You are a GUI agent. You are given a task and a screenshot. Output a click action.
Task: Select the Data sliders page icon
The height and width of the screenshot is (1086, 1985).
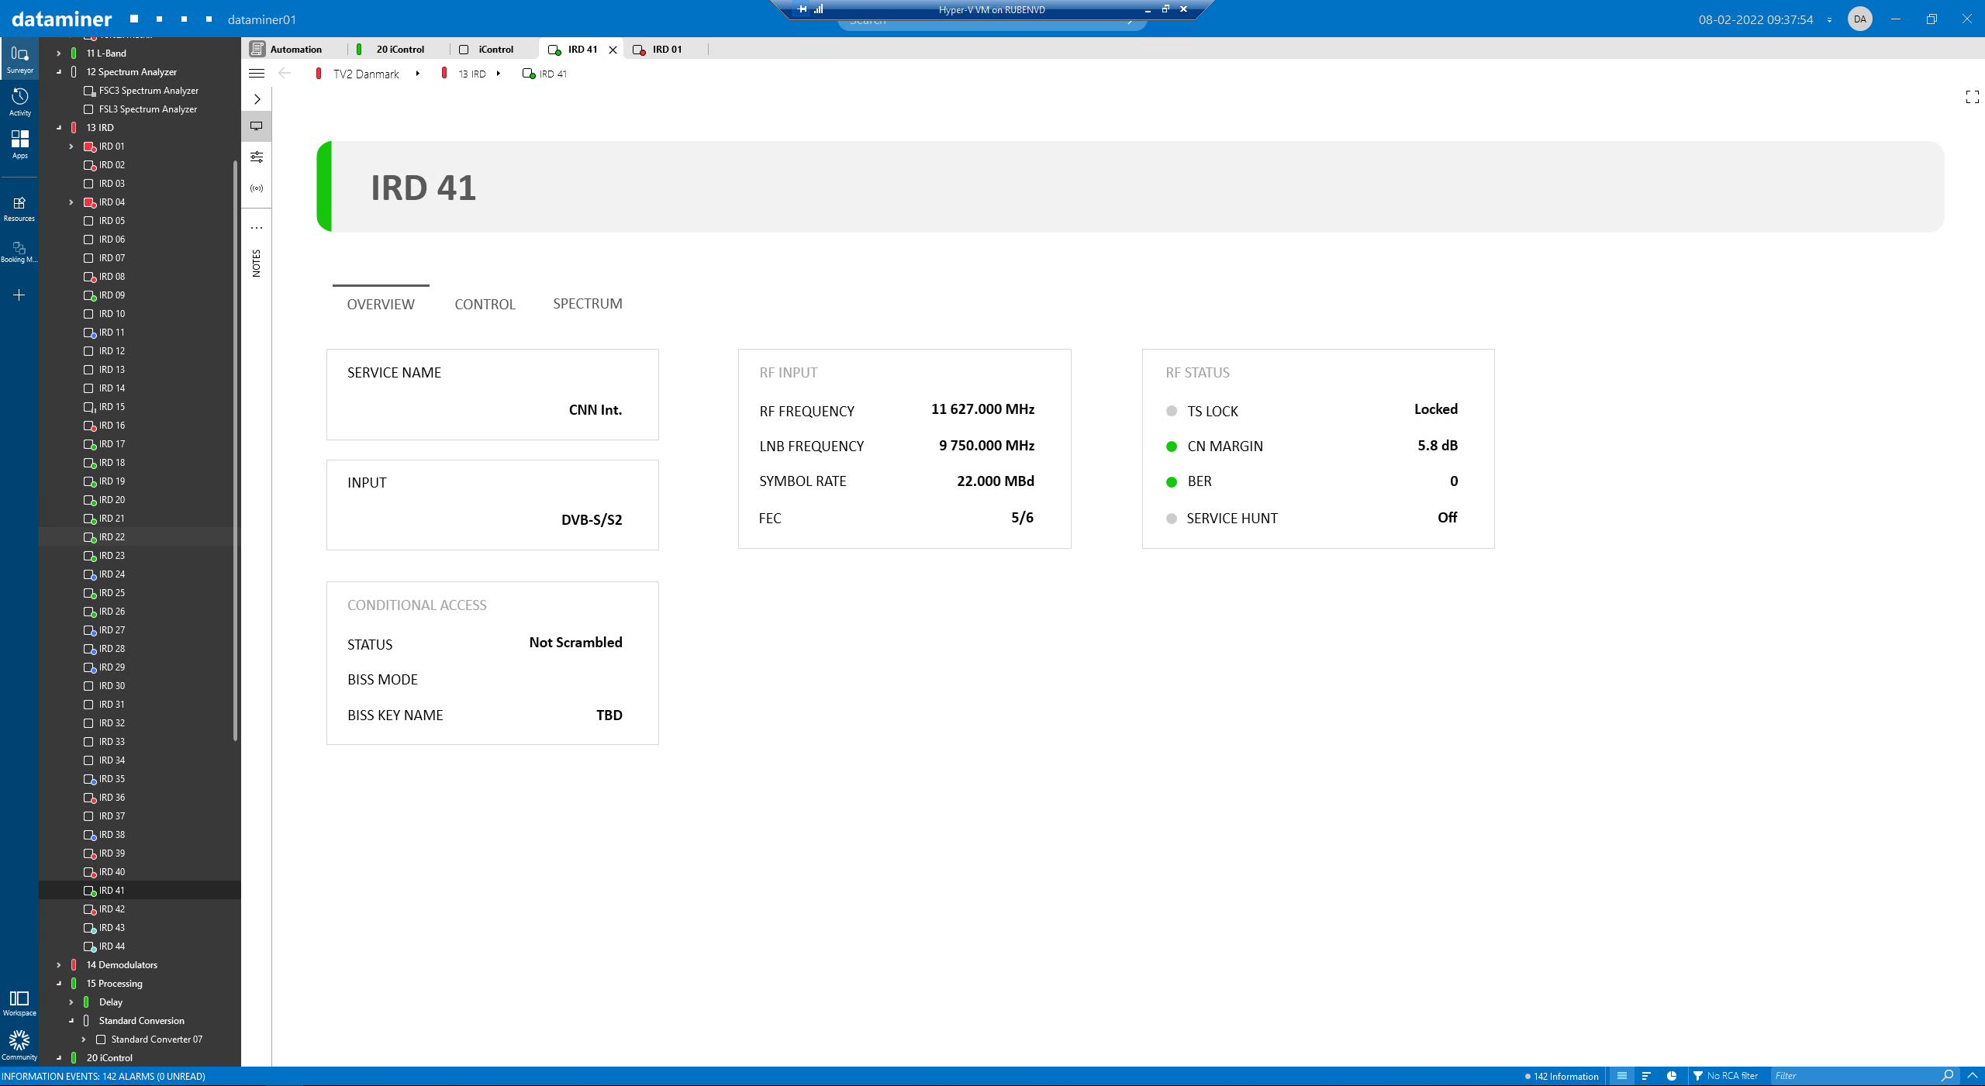point(257,157)
